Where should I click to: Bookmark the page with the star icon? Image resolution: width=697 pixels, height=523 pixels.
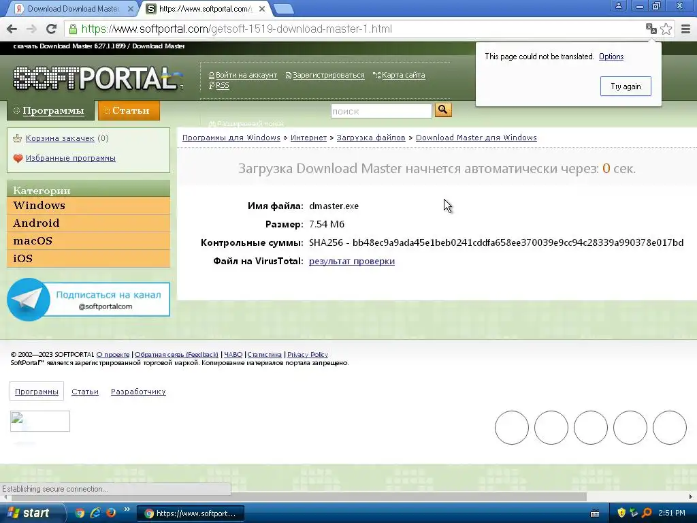click(x=666, y=29)
